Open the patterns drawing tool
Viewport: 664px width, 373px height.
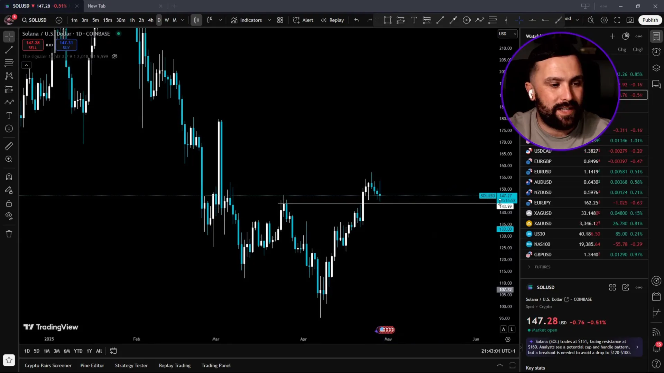[9, 76]
